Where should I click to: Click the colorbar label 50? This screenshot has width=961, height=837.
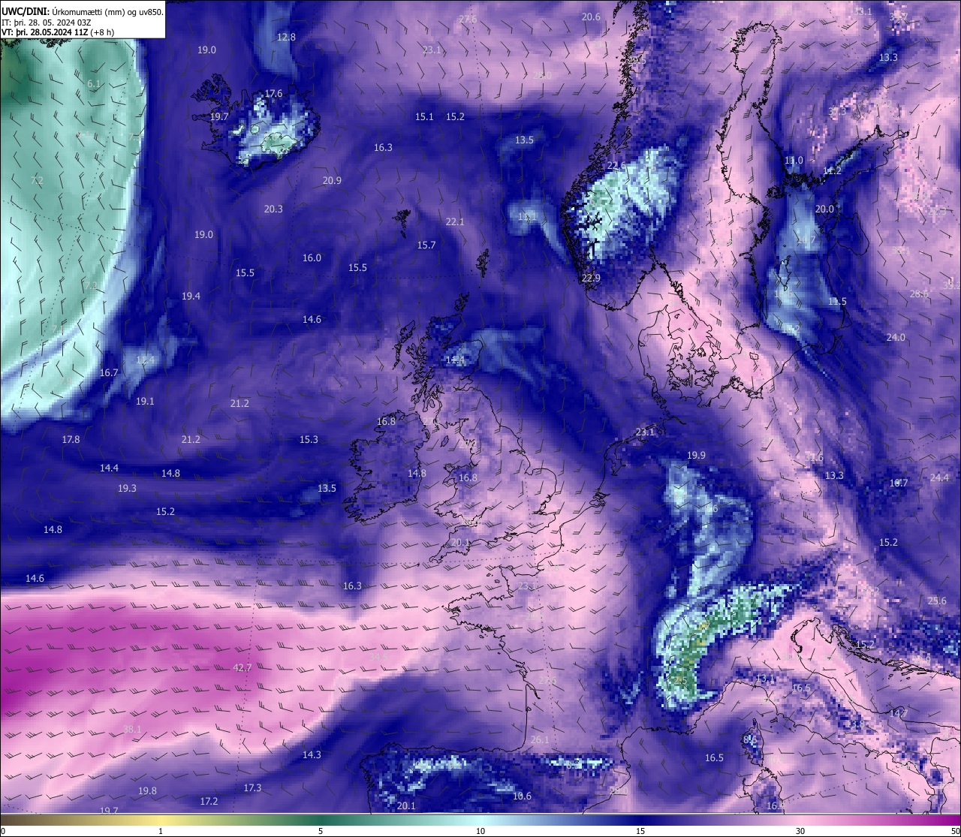click(x=955, y=831)
